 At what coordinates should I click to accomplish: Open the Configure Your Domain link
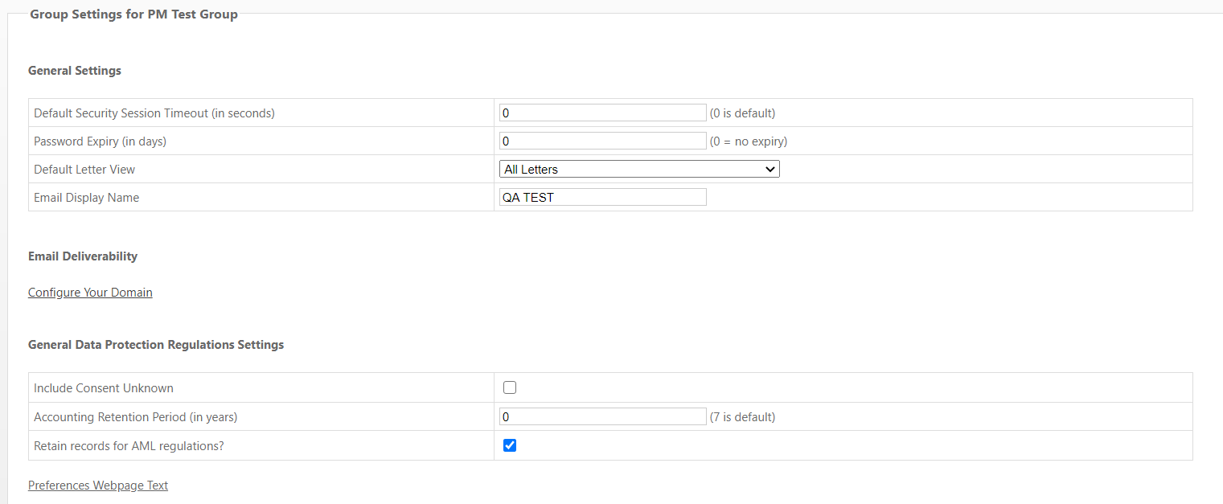point(90,293)
